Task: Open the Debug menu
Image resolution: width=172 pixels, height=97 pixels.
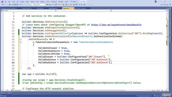Action: 33,2
